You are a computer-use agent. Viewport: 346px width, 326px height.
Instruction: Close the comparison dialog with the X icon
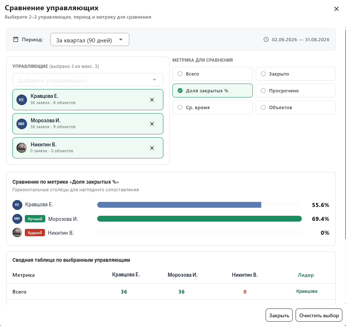coord(336,9)
